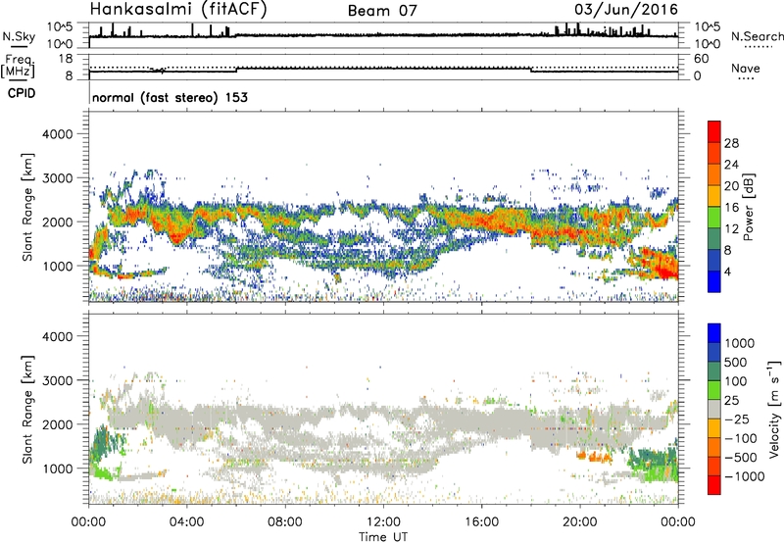This screenshot has width=784, height=543.
Task: Click the 60 tick on the Nave axis
Action: [x=701, y=59]
